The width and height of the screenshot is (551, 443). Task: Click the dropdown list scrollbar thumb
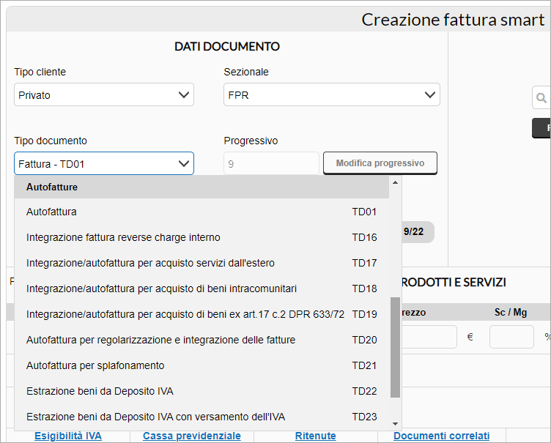(x=396, y=348)
